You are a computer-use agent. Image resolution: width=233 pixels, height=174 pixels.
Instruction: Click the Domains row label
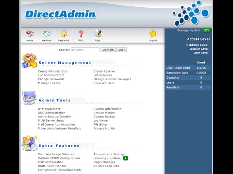pos(172,78)
